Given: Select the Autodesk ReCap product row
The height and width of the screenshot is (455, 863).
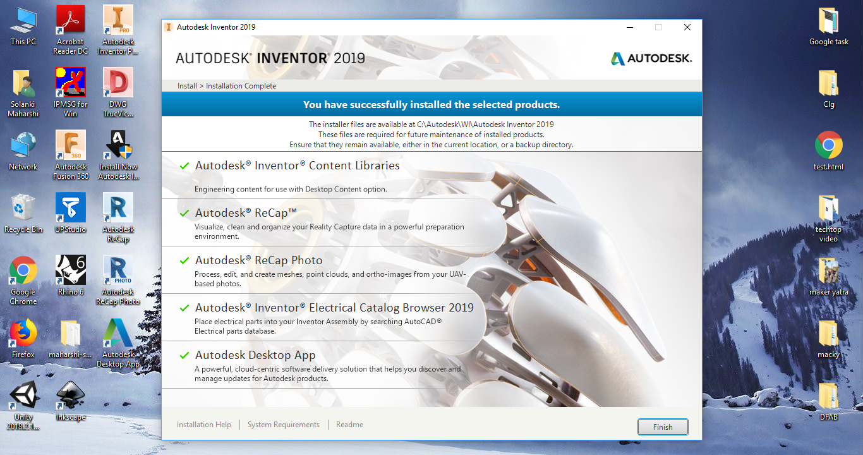Looking at the screenshot, I should 431,222.
